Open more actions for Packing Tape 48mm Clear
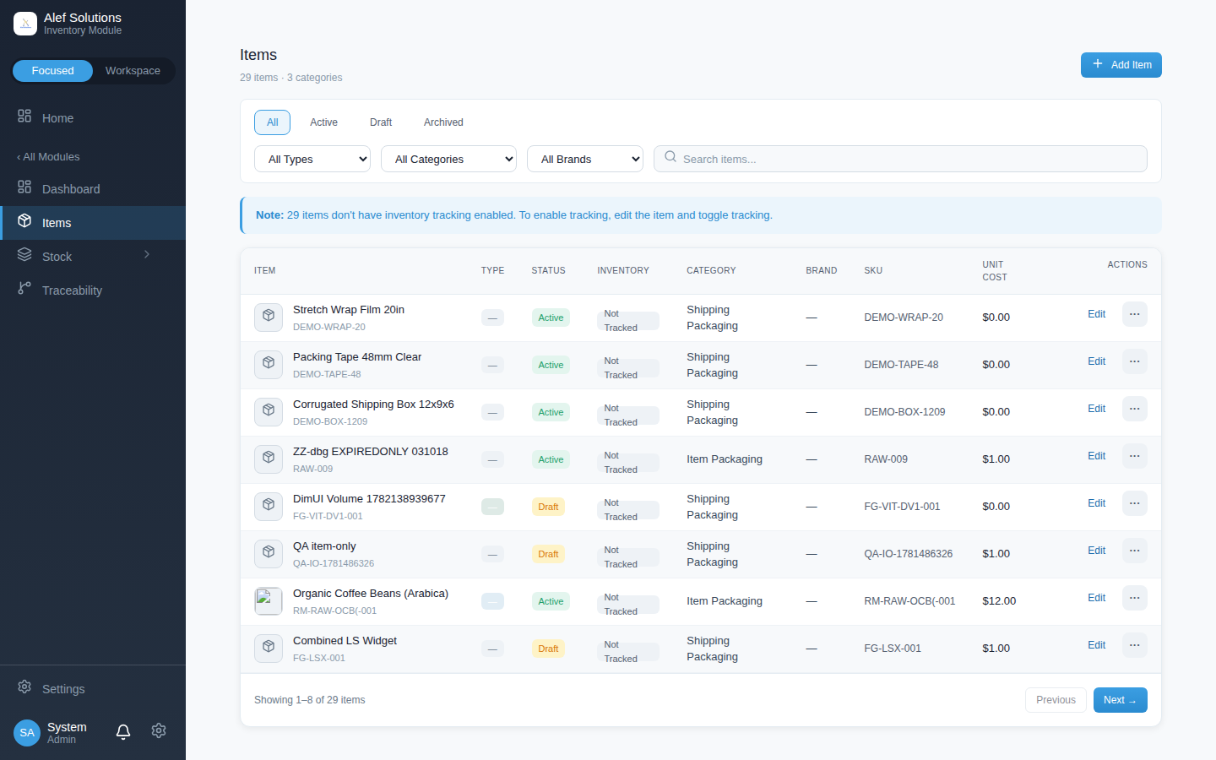This screenshot has height=760, width=1216. point(1135,361)
